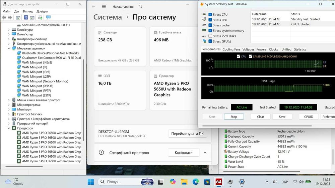This screenshot has height=188, width=335.
Task: Click the Task View icon on taskbar
Action: (x=161, y=182)
